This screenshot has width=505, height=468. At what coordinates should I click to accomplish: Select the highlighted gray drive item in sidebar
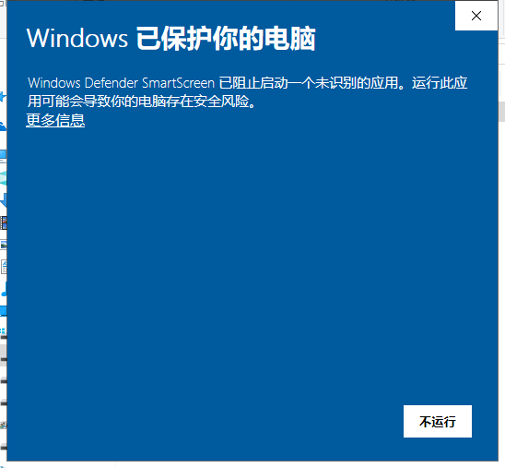[x=3, y=354]
